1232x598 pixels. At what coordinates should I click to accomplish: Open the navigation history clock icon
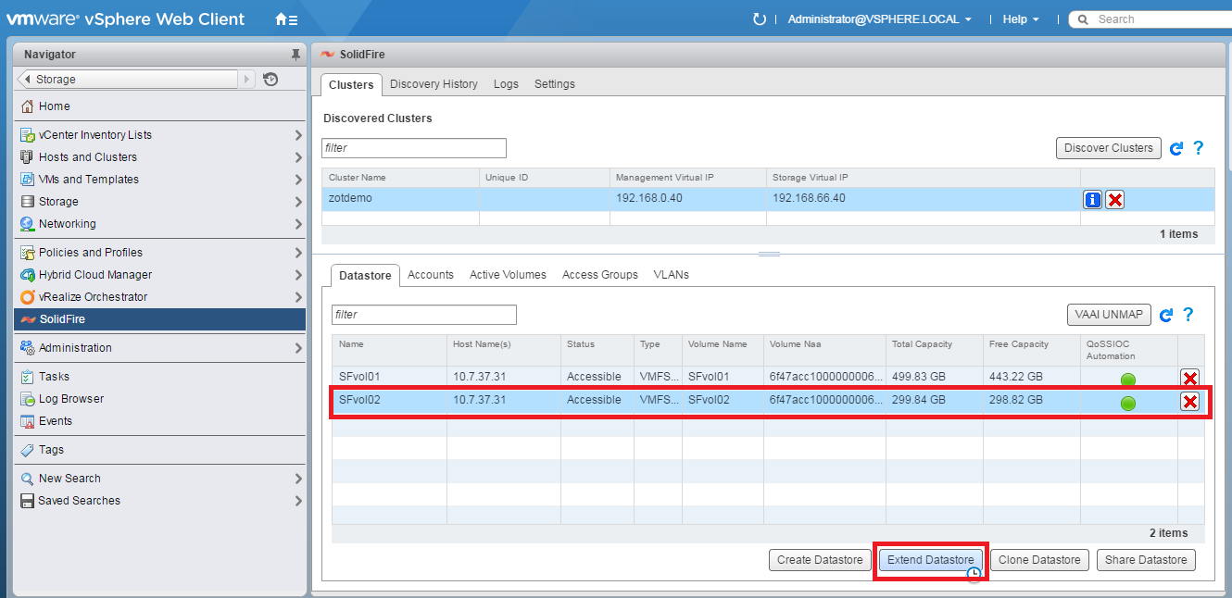(x=270, y=80)
